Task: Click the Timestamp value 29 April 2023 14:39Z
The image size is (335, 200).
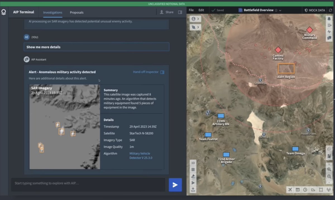Action: tap(143, 127)
